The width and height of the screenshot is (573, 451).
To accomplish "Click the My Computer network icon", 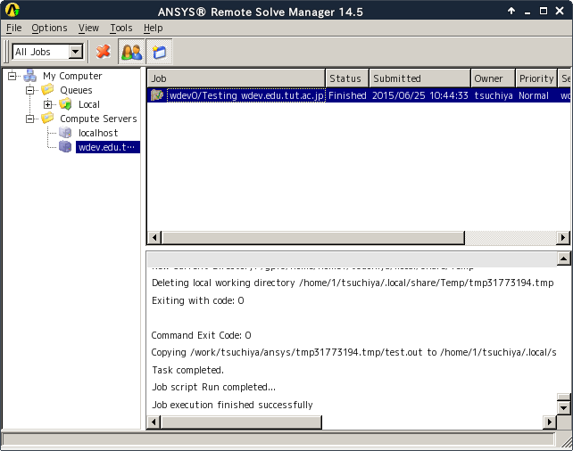I will tap(29, 77).
